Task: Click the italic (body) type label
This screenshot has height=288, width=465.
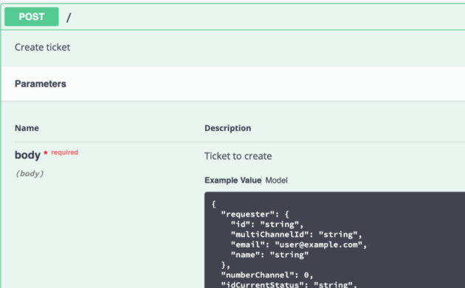Action: (x=30, y=173)
